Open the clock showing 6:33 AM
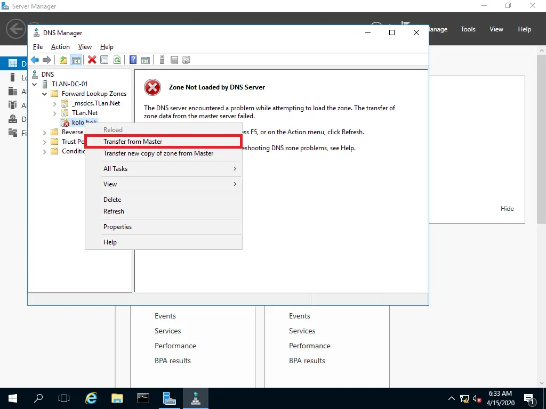The width and height of the screenshot is (546, 409). click(500, 398)
